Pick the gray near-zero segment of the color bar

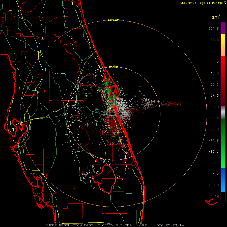click(223, 112)
